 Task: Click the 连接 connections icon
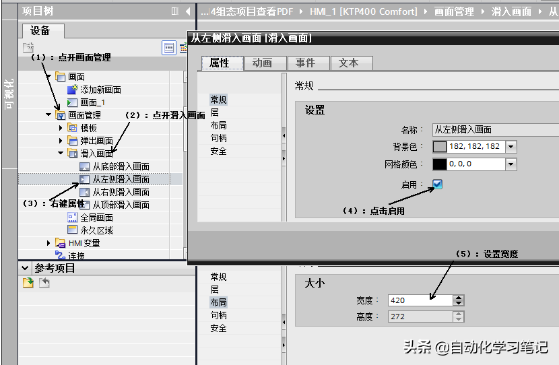click(60, 255)
